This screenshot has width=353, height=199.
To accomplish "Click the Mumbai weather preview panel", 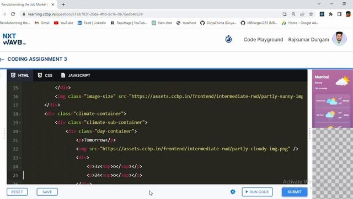I will point(332,99).
